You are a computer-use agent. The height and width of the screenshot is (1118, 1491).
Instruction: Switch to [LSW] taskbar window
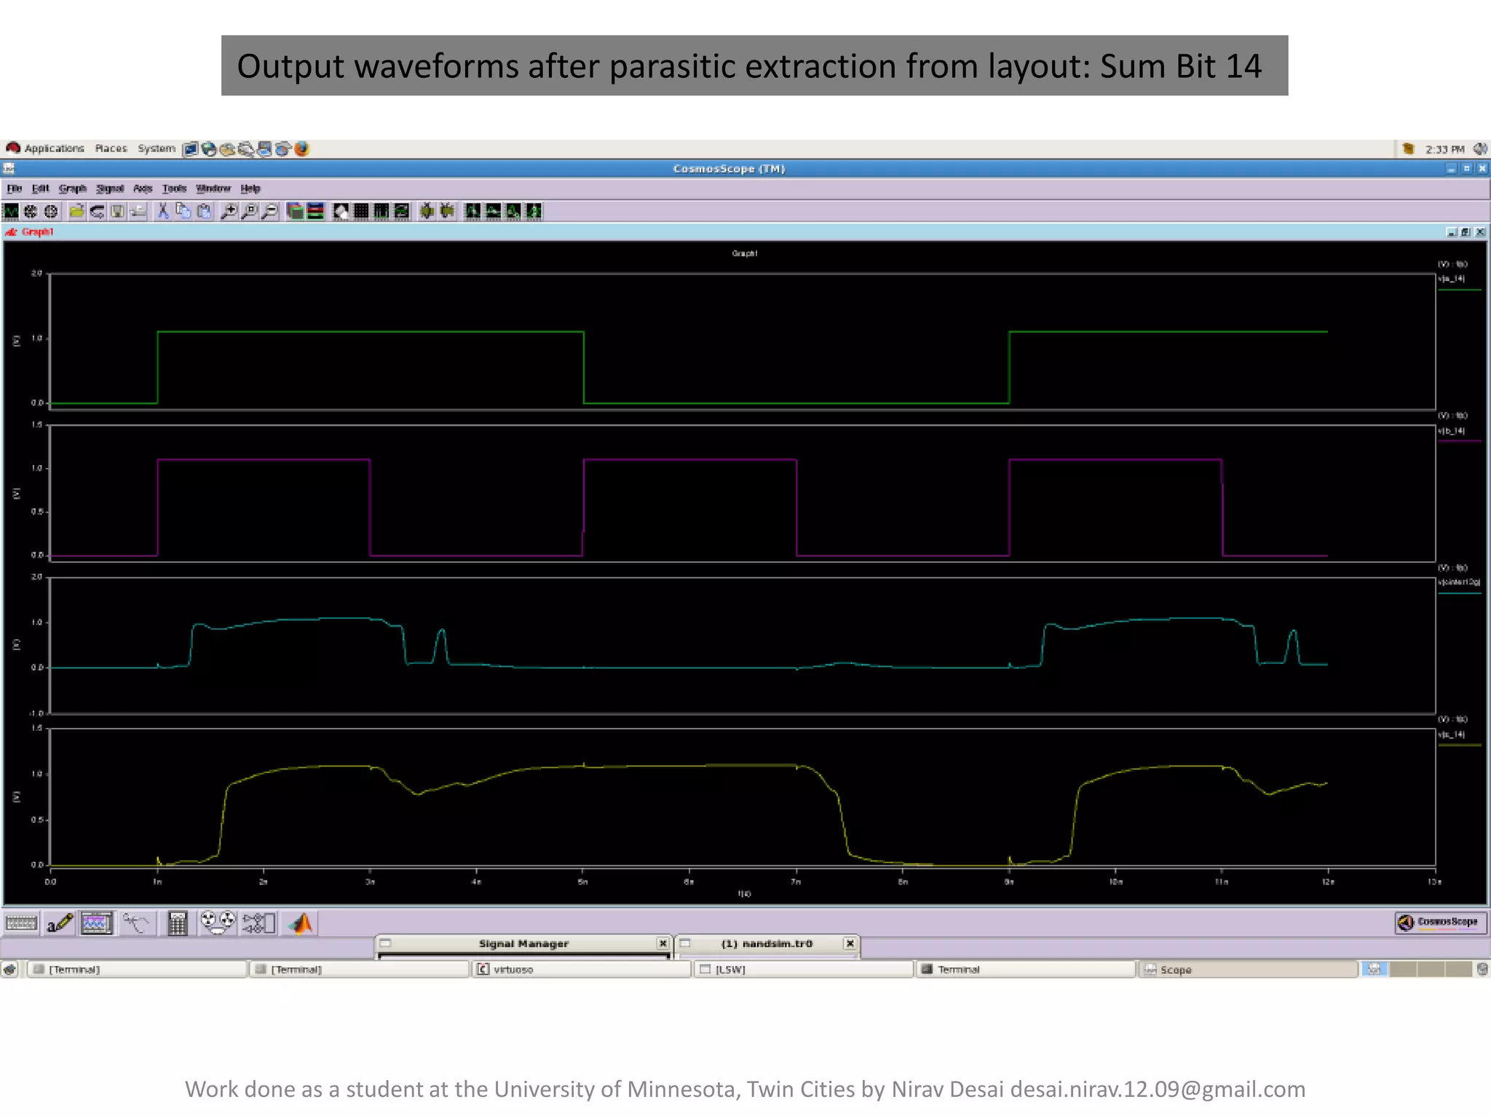tap(804, 970)
